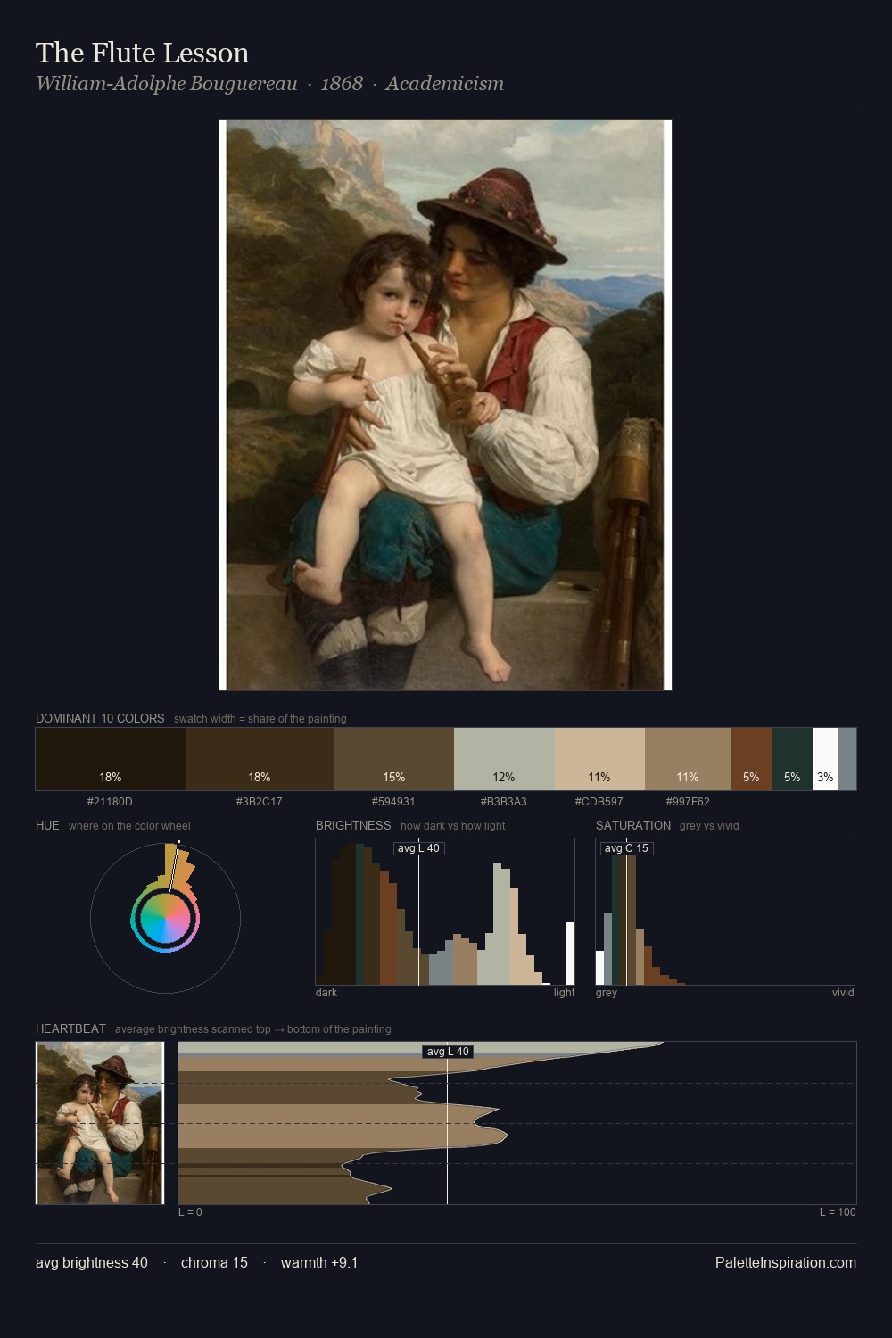Click the Academicism style label
The width and height of the screenshot is (892, 1338).
(x=444, y=83)
